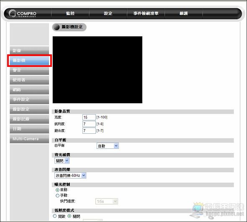Click the Compro Technology logo

tap(23, 13)
